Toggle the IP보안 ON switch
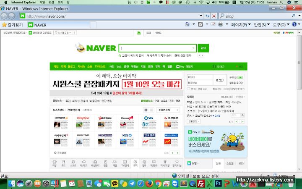This screenshot has width=302, height=189. coord(240,77)
